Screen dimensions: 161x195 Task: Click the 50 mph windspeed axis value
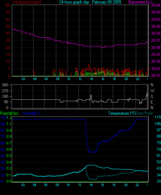click(x=8, y=5)
